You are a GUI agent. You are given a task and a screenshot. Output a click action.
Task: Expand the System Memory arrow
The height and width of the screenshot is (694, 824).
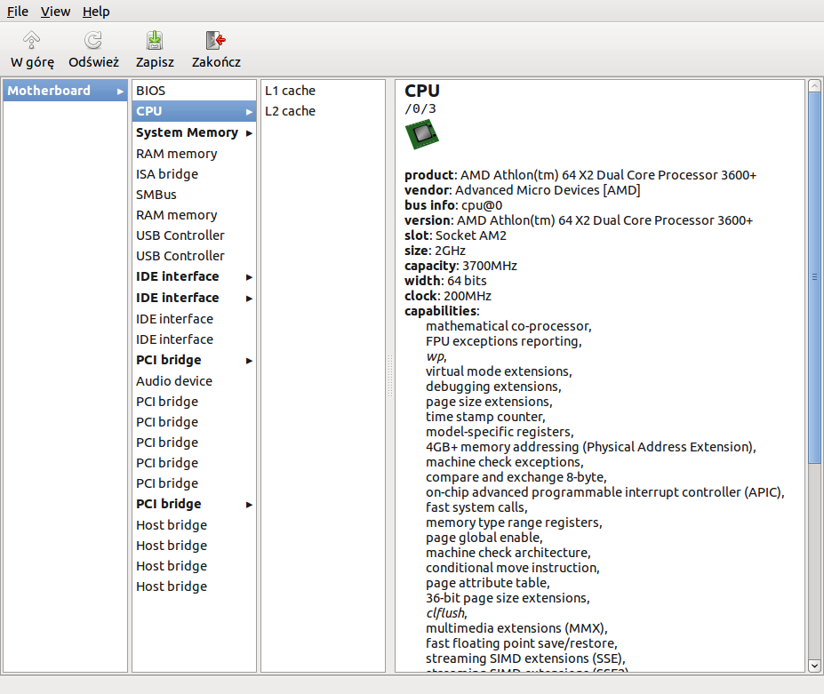coord(249,133)
